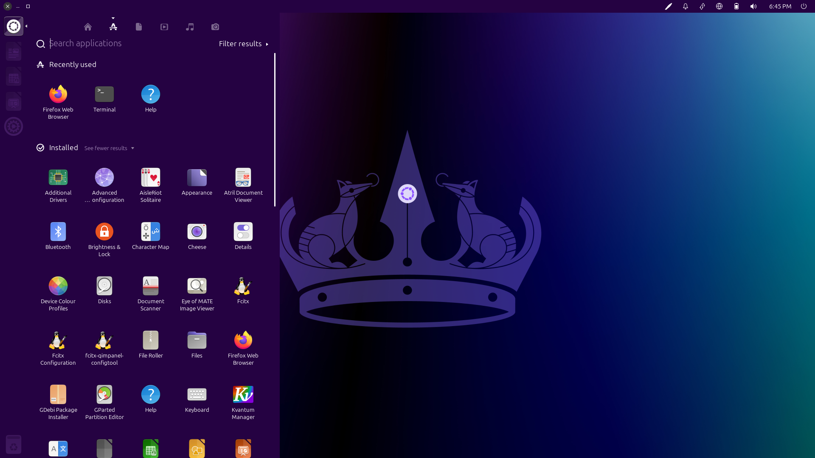815x458 pixels.
Task: Open the battery indicator
Action: point(736,6)
